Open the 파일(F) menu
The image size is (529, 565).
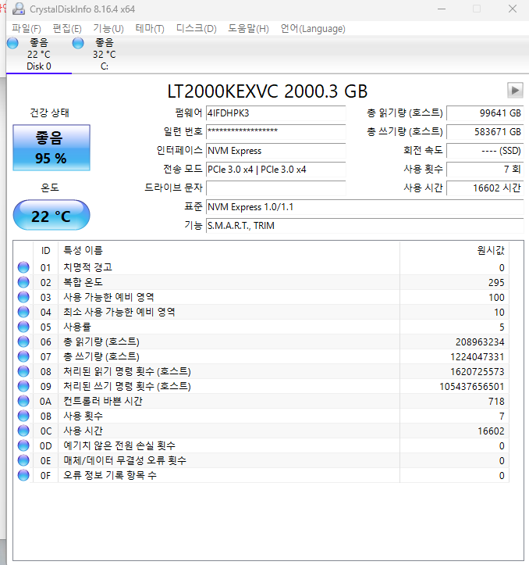pos(27,28)
